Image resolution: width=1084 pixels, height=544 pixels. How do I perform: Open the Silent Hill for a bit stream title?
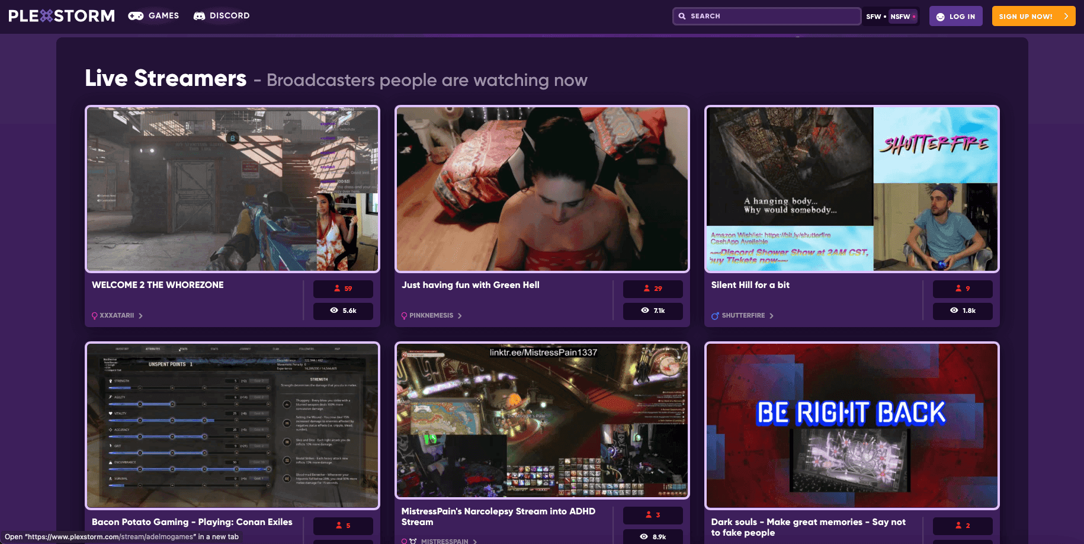click(x=750, y=285)
